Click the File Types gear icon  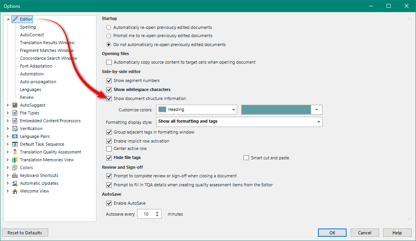(15, 113)
